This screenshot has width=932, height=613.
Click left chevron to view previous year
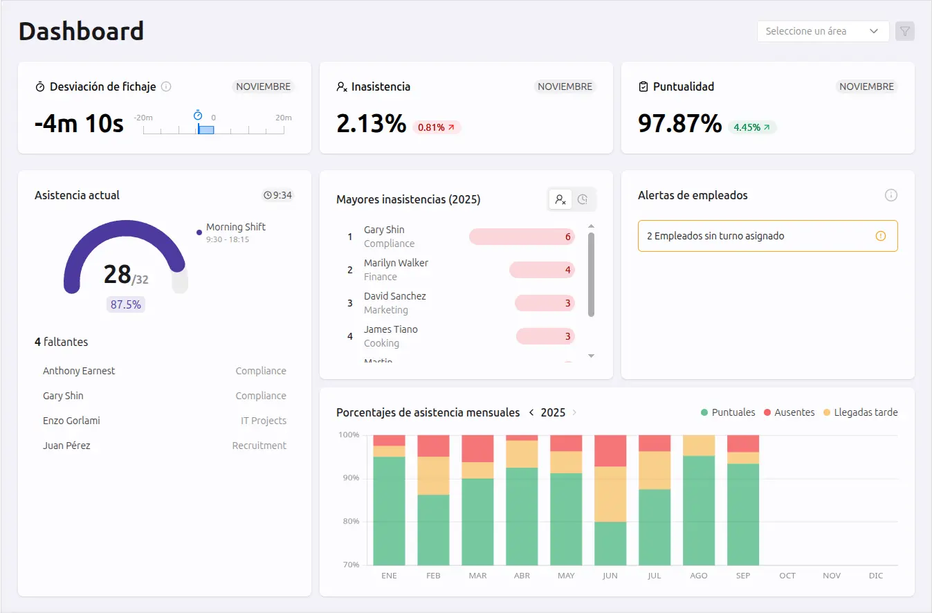(531, 412)
